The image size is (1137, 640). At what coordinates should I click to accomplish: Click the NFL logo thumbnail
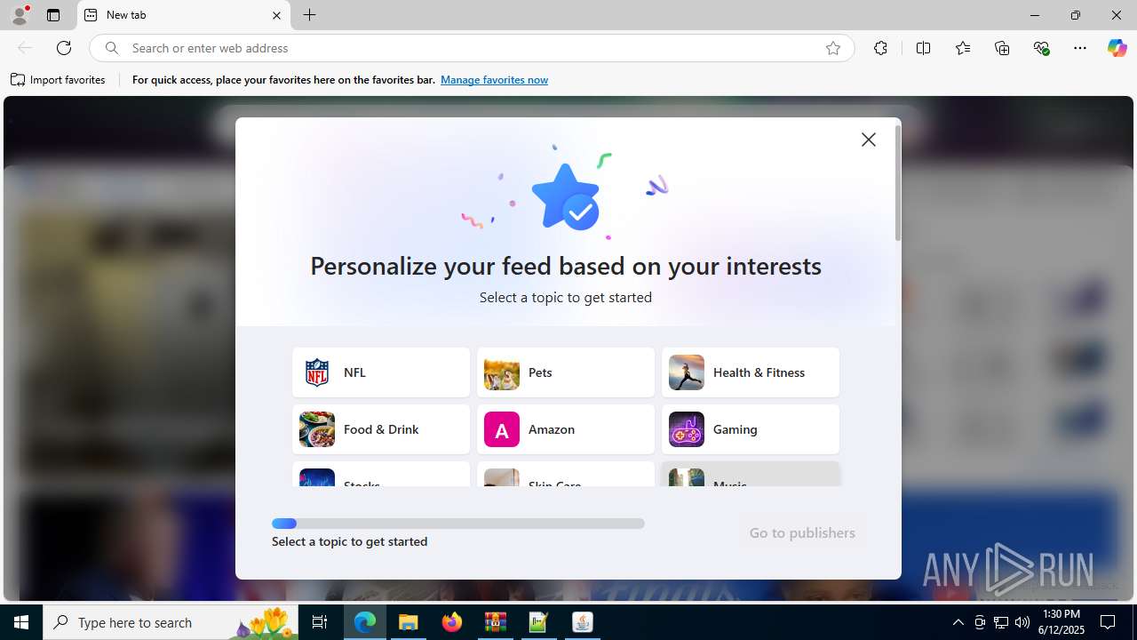317,372
